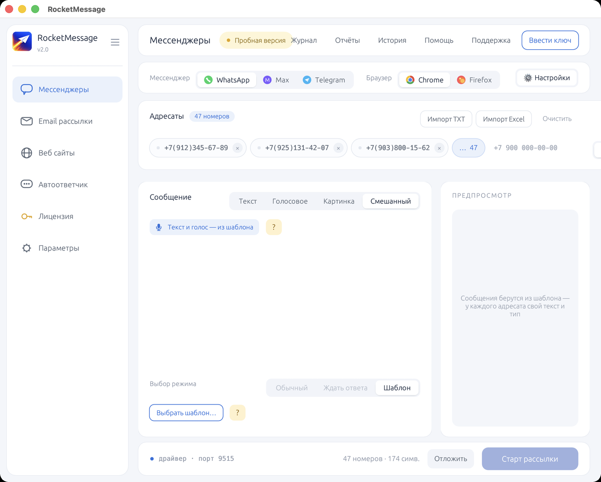Open Мессенджеры section in sidebar
Viewport: 601px width, 482px height.
tap(67, 89)
